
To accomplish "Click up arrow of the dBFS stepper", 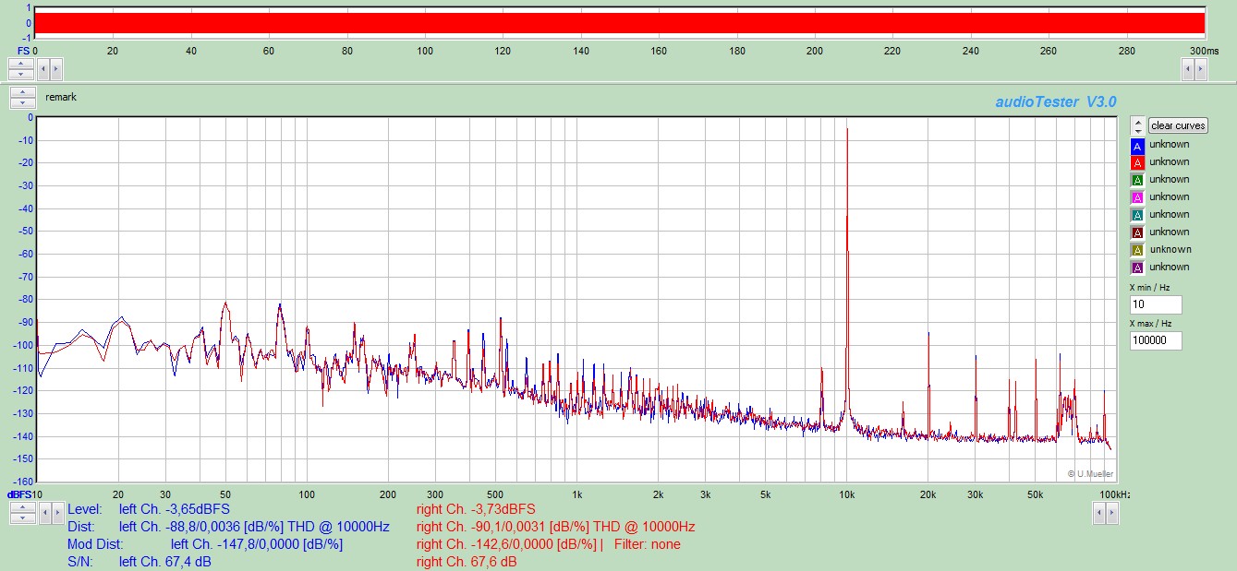I will point(23,507).
